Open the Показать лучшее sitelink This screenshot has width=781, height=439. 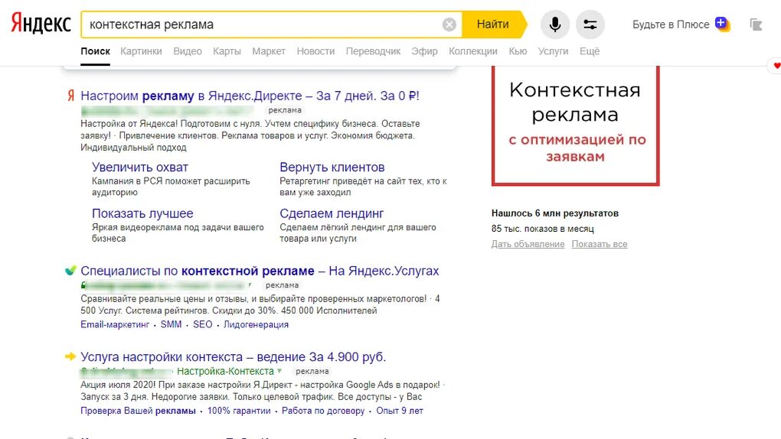click(x=142, y=213)
